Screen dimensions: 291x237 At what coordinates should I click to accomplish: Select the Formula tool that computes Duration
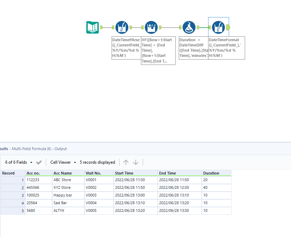189,27
